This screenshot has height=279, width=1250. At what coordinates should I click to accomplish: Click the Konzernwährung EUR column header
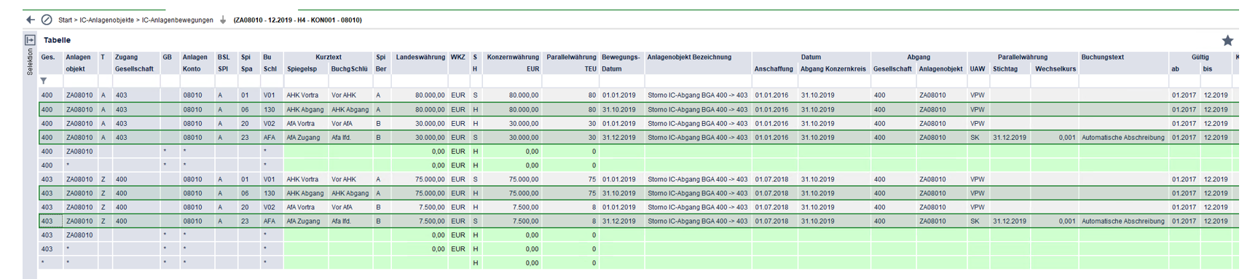point(513,63)
